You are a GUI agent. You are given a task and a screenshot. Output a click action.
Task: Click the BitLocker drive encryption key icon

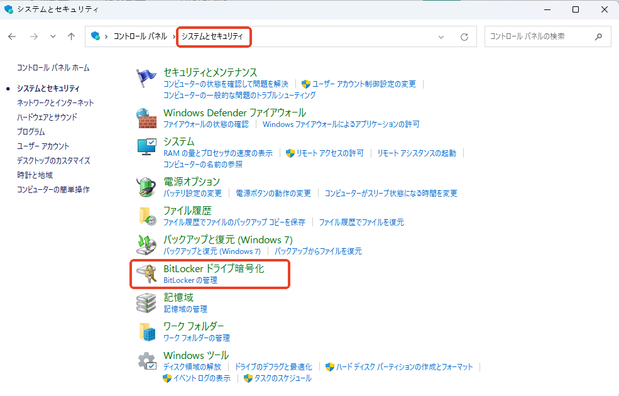pyautogui.click(x=146, y=274)
